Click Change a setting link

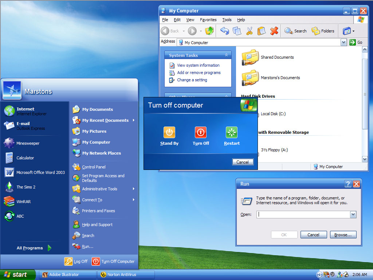(x=192, y=80)
